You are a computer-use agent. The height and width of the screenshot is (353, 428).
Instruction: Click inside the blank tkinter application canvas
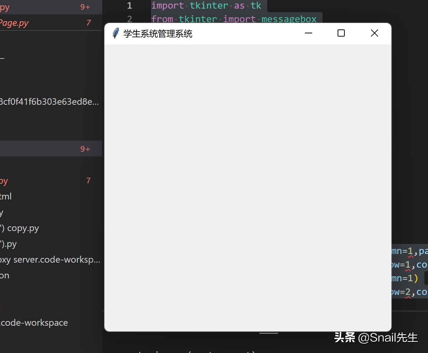coord(248,187)
